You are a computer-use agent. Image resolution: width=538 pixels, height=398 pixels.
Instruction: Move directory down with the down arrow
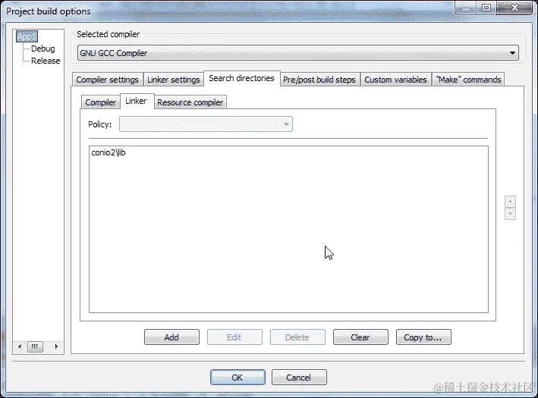[x=510, y=214]
